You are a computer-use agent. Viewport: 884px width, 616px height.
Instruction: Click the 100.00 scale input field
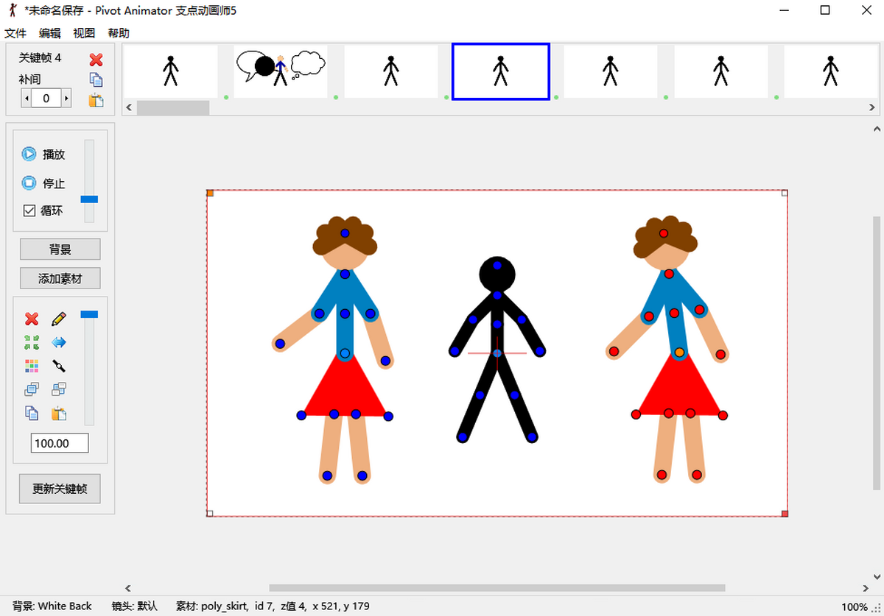tap(60, 443)
